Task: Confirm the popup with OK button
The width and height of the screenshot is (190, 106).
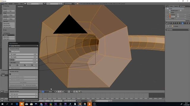Action: tap(23, 100)
